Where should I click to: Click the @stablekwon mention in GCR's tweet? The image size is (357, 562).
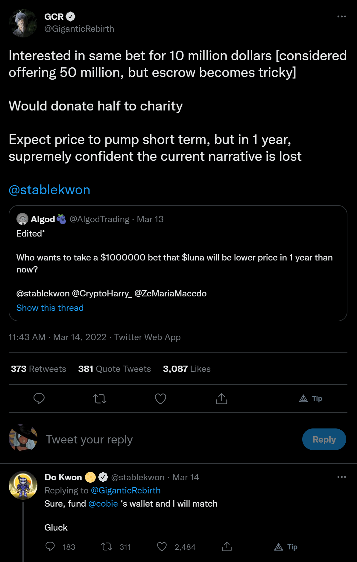tap(50, 190)
